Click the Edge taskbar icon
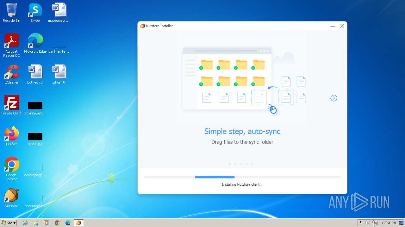The height and width of the screenshot is (227, 405). point(68,223)
